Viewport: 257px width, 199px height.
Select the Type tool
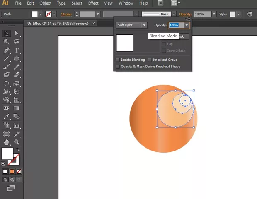[17, 50]
